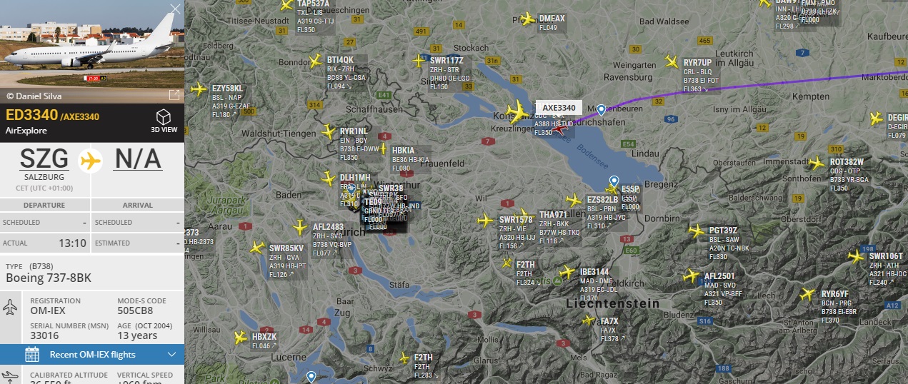The image size is (908, 384).
Task: Click the Friedrichshafen airport pin marker
Action: pos(602,110)
